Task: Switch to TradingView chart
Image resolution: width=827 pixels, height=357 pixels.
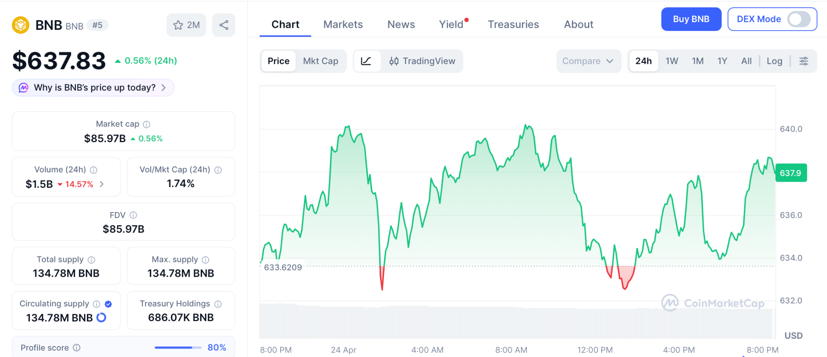Action: pos(422,61)
